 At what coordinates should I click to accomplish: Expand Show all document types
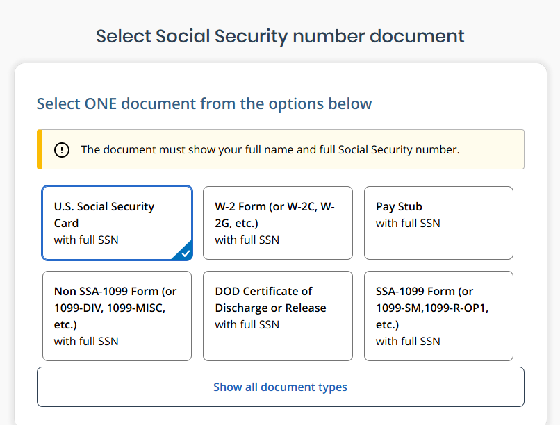tap(281, 387)
